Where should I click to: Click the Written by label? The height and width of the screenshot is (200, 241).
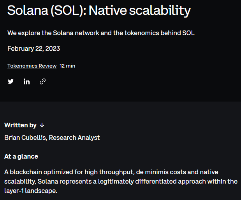pyautogui.click(x=20, y=125)
